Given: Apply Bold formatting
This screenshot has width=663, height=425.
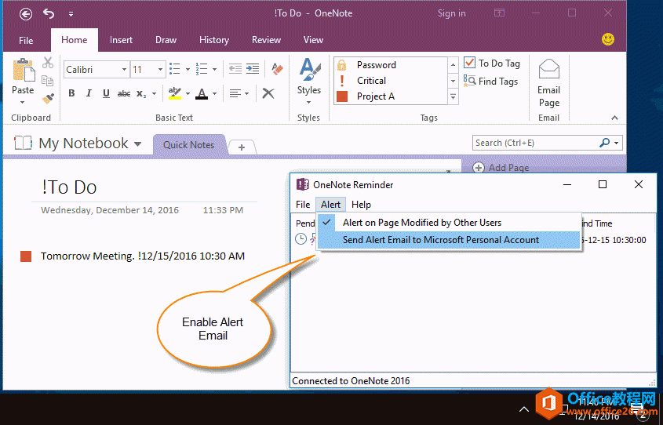Looking at the screenshot, I should pyautogui.click(x=71, y=93).
